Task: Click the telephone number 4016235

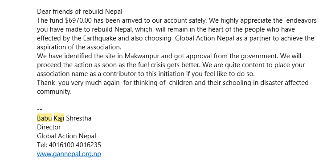Action: point(88,145)
